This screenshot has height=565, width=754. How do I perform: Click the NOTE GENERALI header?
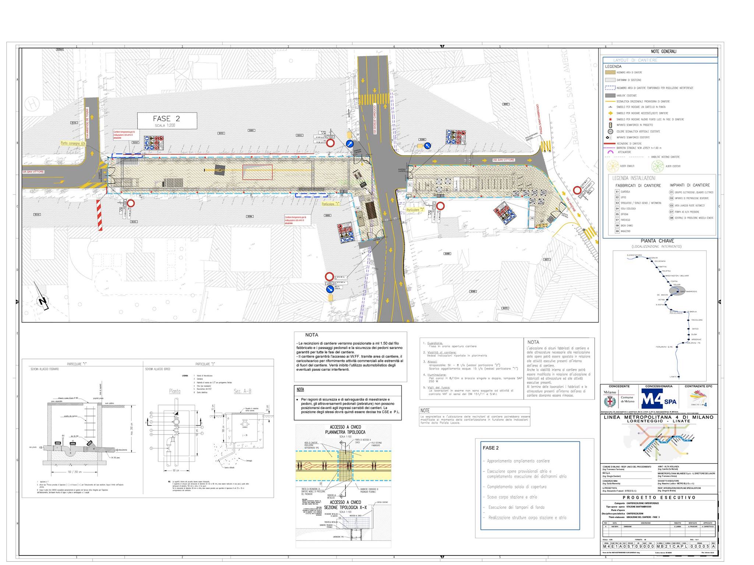point(663,51)
